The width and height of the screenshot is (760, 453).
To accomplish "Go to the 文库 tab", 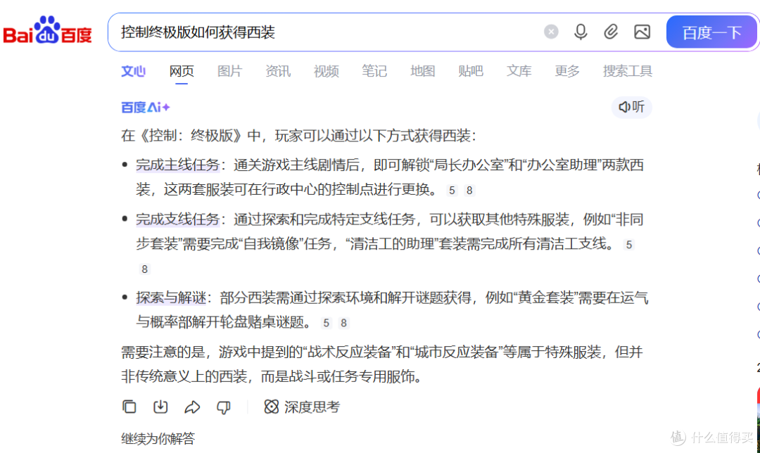I will (x=519, y=71).
